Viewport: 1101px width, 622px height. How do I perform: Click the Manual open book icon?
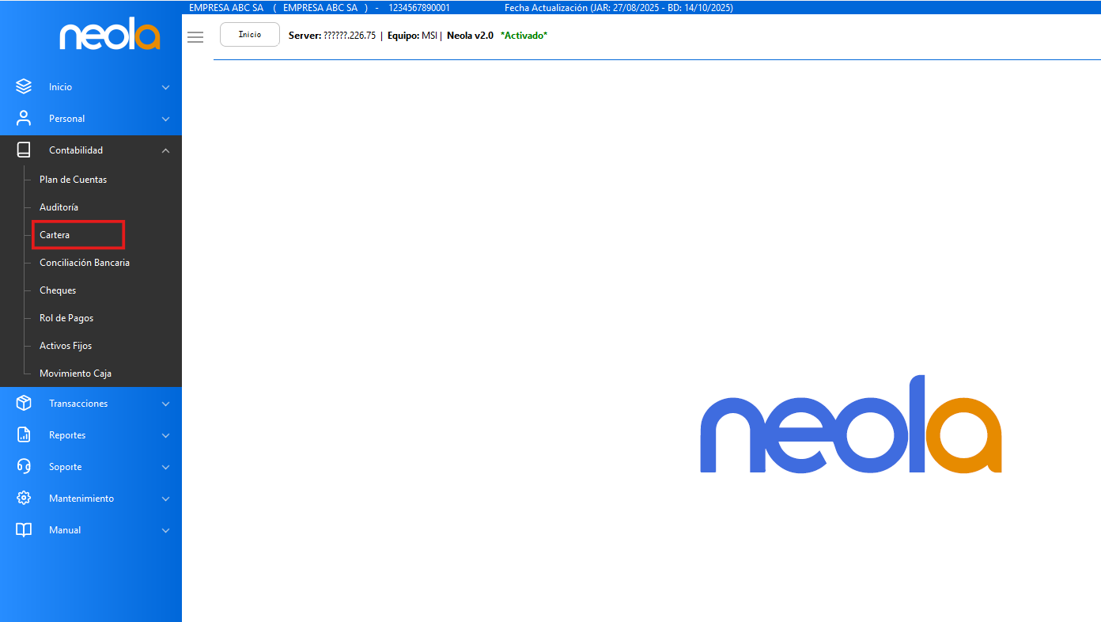24,530
